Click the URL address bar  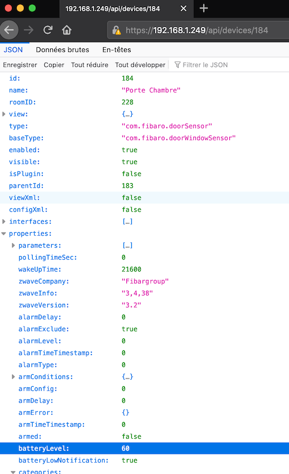pos(198,30)
